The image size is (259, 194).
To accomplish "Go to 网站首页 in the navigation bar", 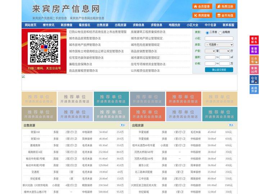I will 31,25.
